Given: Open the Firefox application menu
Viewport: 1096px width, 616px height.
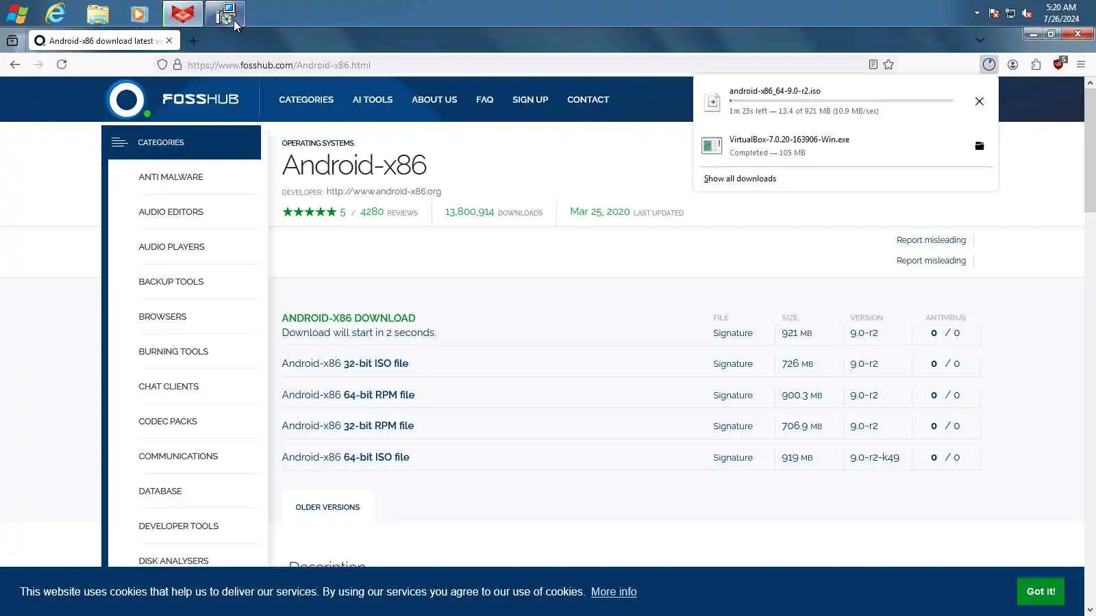Looking at the screenshot, I should (1081, 64).
